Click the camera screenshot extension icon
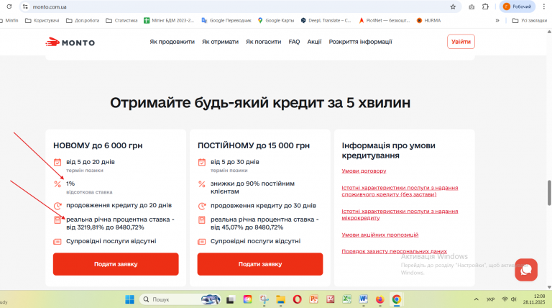Viewport: 552px width, 308px height. point(471,6)
